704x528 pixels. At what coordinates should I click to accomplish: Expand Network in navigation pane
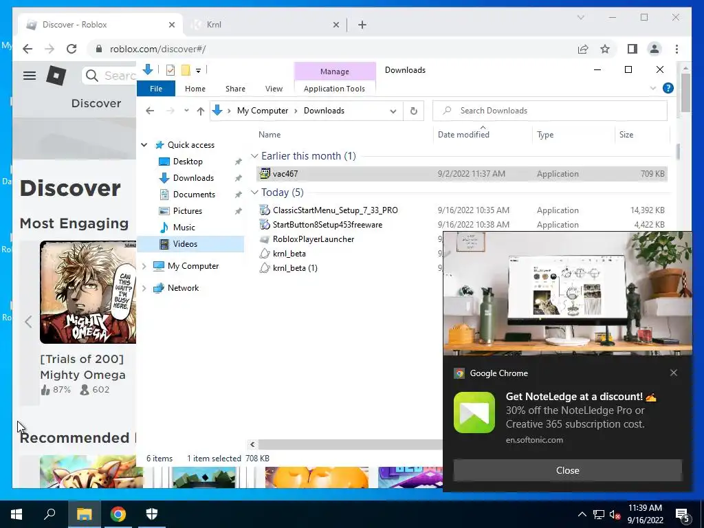click(144, 288)
